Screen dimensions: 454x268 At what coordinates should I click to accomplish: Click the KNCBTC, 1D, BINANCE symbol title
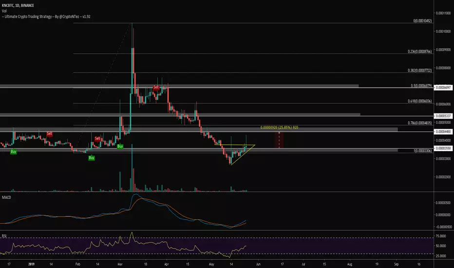click(x=18, y=5)
